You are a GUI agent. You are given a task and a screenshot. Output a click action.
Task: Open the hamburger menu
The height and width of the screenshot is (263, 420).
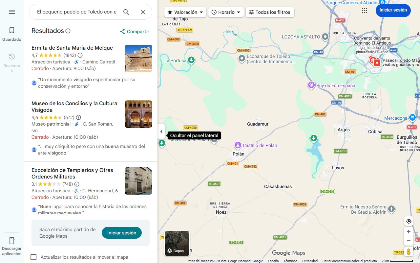[x=12, y=12]
